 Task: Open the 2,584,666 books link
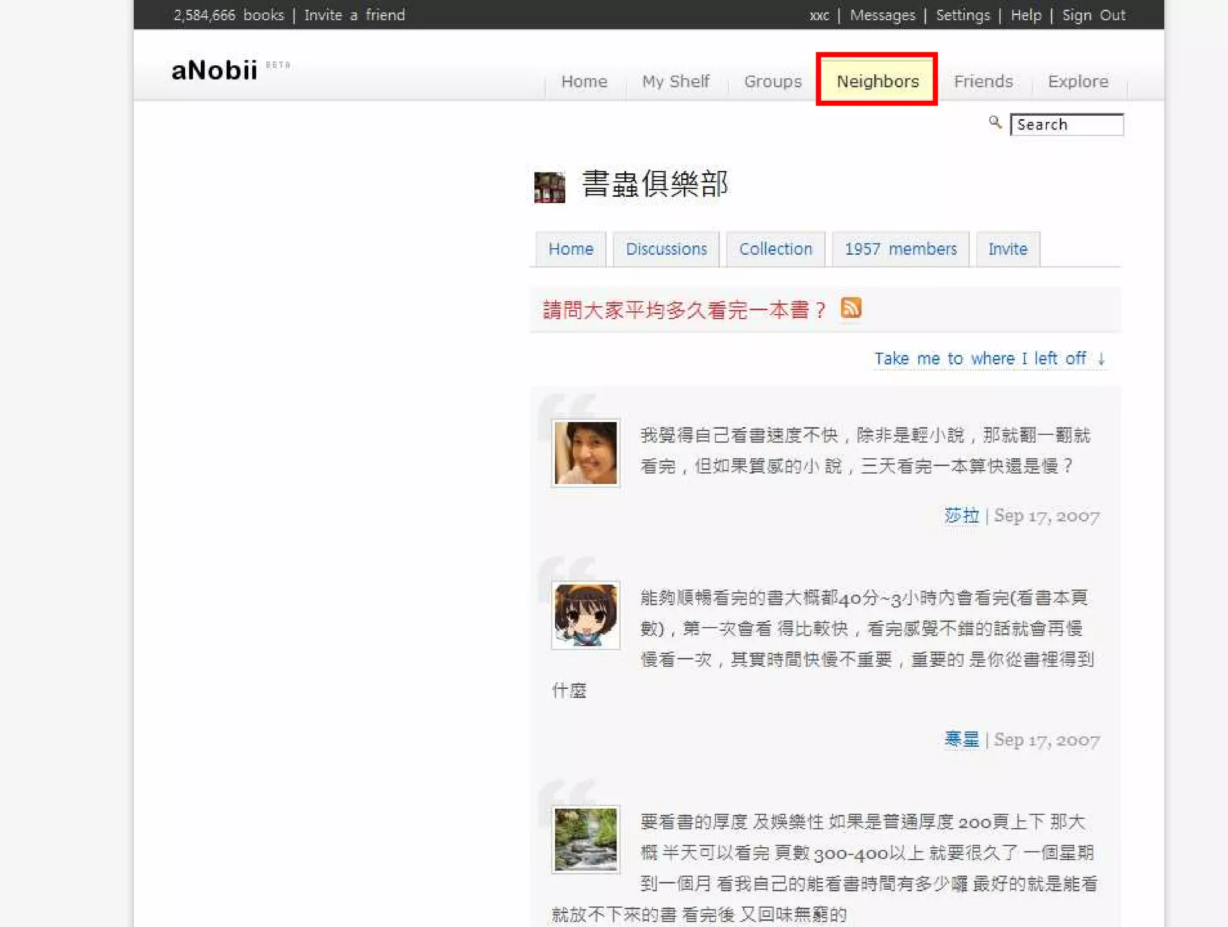(228, 15)
